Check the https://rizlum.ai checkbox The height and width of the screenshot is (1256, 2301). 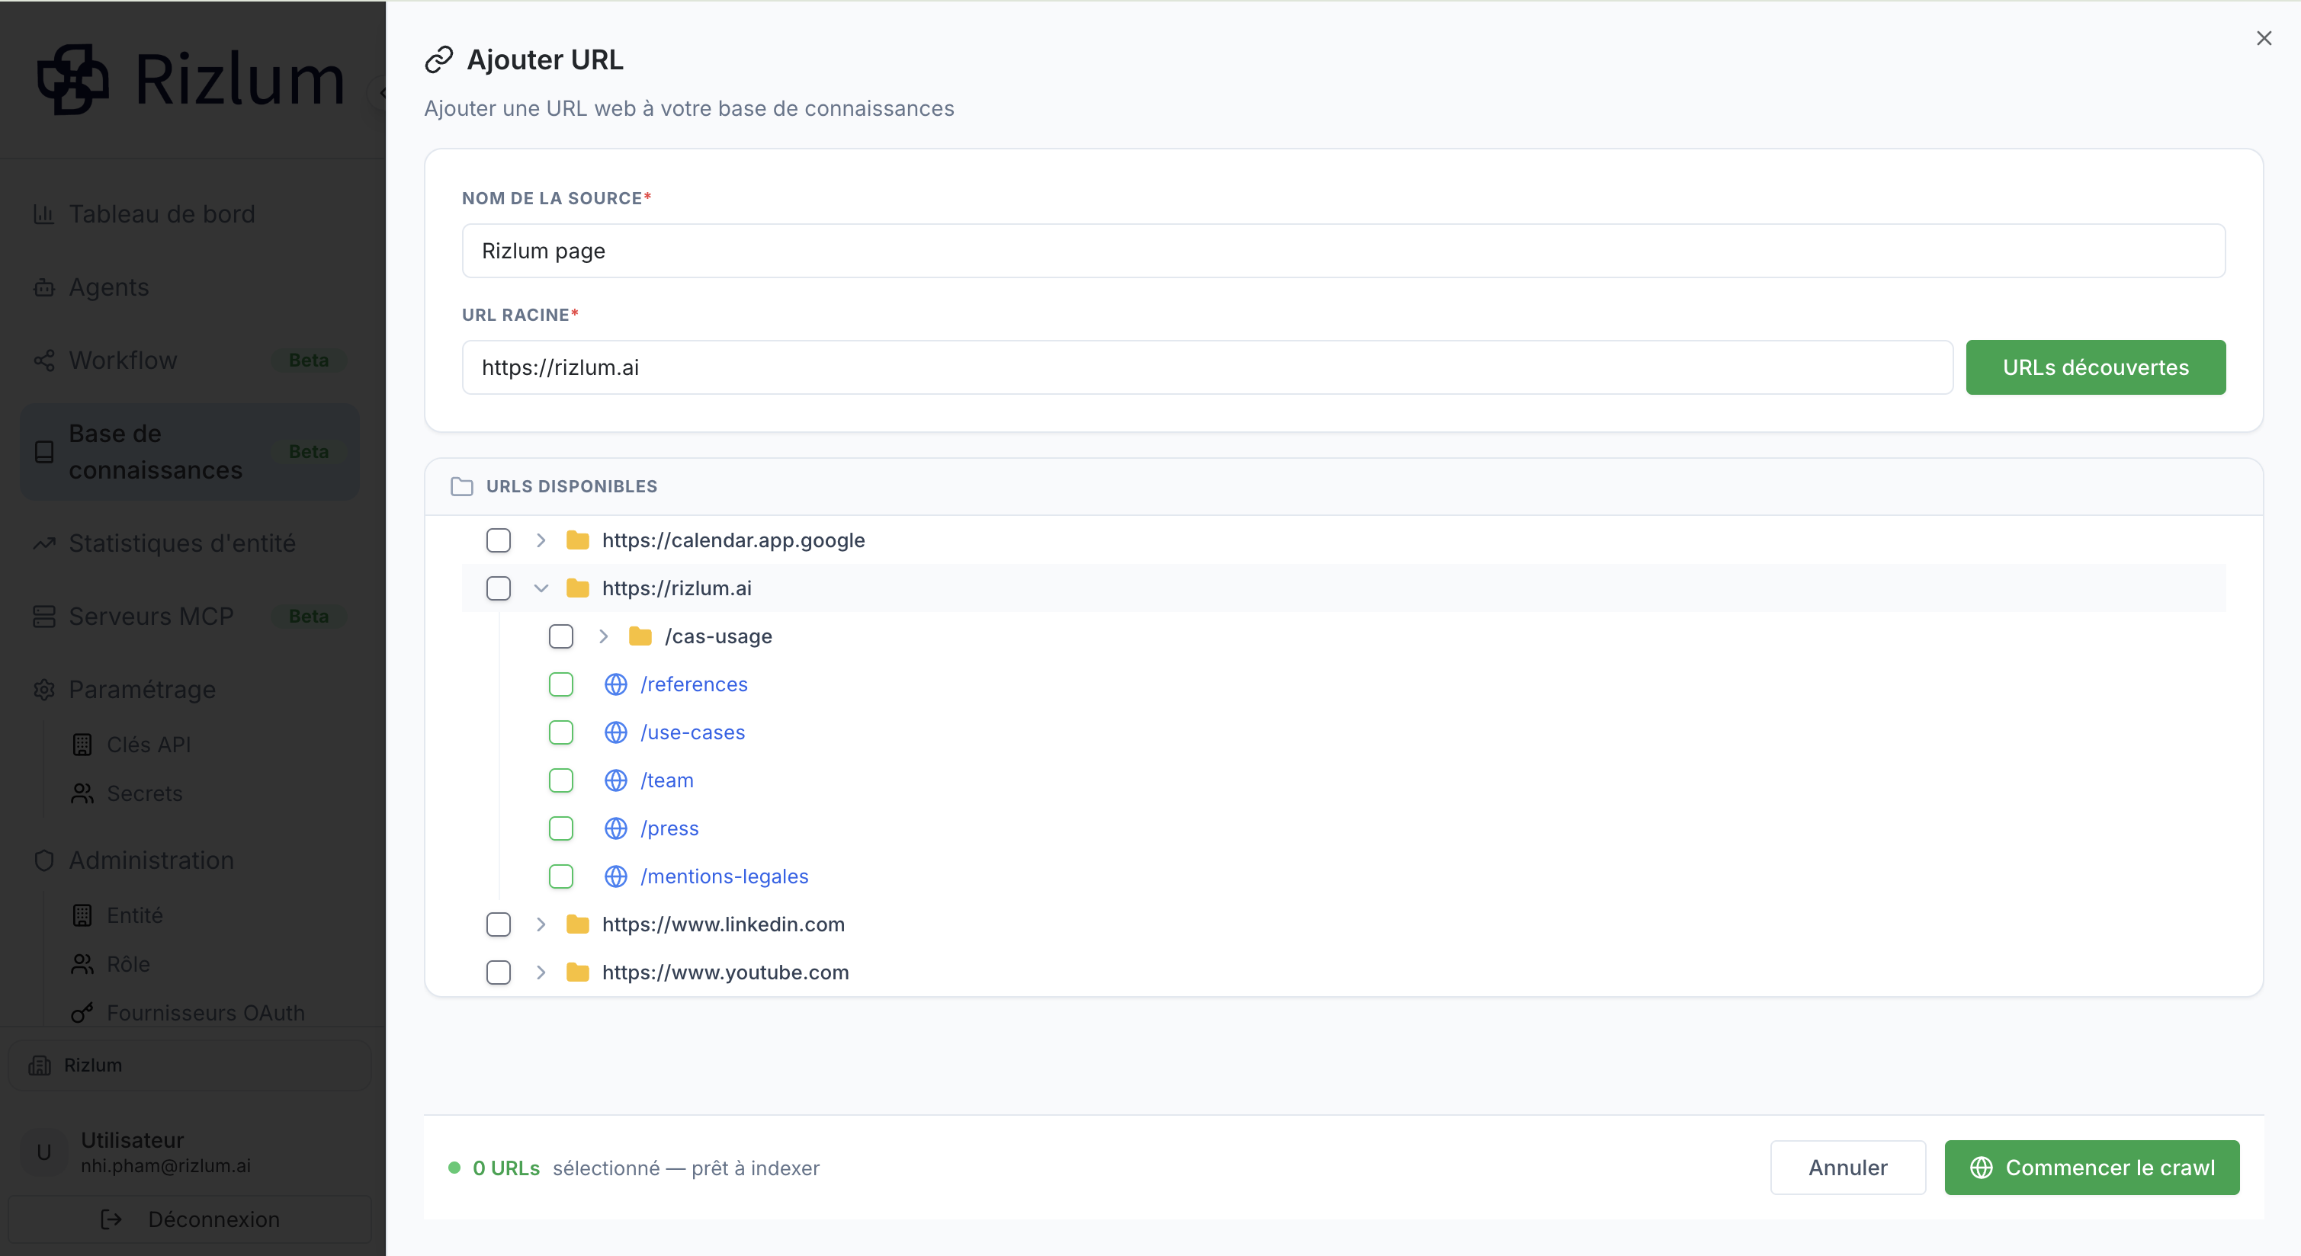(x=499, y=588)
